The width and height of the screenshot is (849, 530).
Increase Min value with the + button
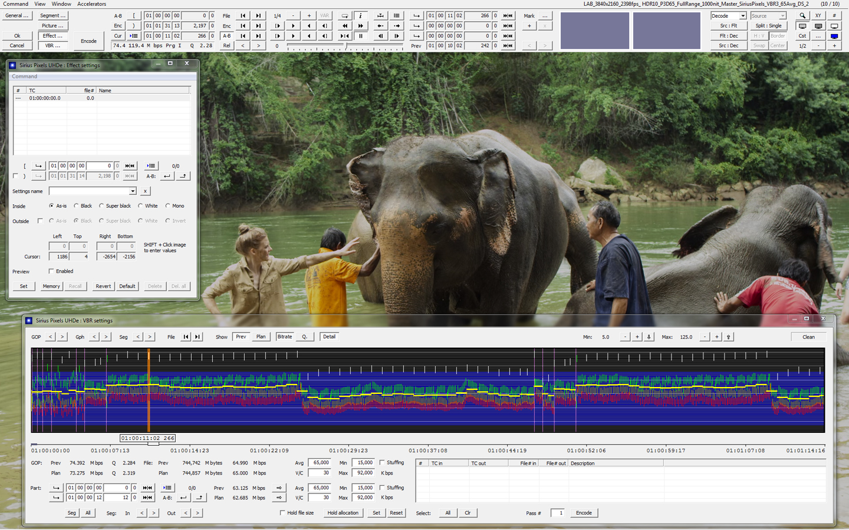pos(637,337)
